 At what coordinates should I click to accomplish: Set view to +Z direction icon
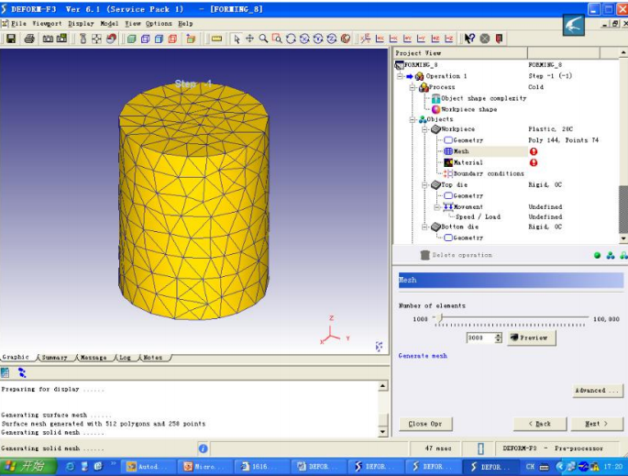(x=435, y=39)
